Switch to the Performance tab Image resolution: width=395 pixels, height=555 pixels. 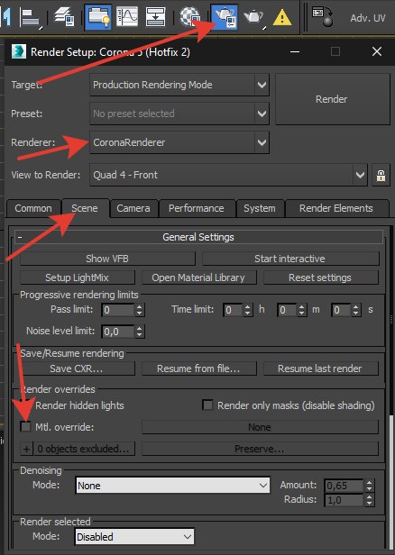[197, 208]
